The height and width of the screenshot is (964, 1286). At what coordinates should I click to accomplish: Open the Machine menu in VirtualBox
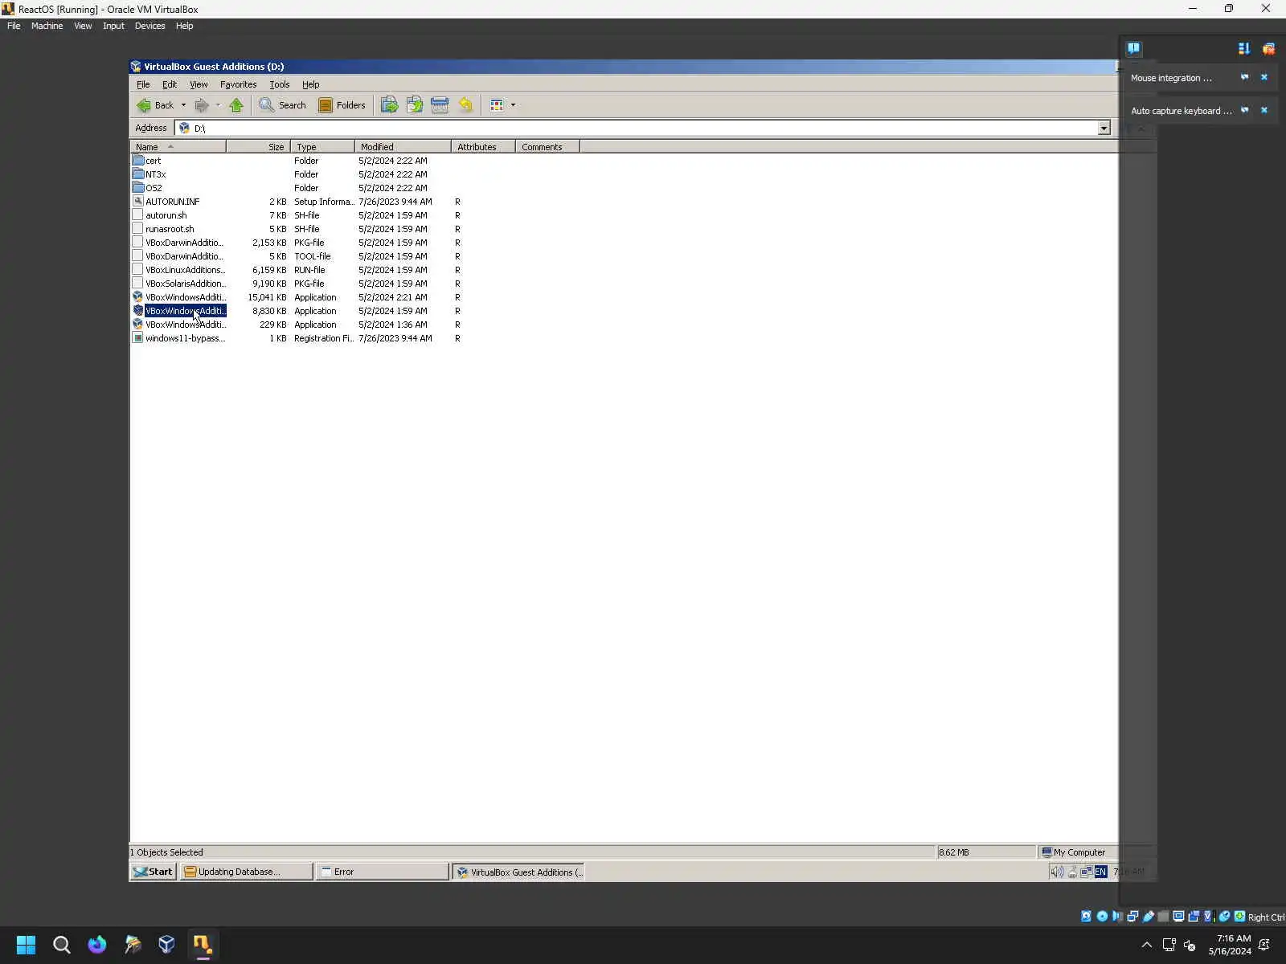47,26
